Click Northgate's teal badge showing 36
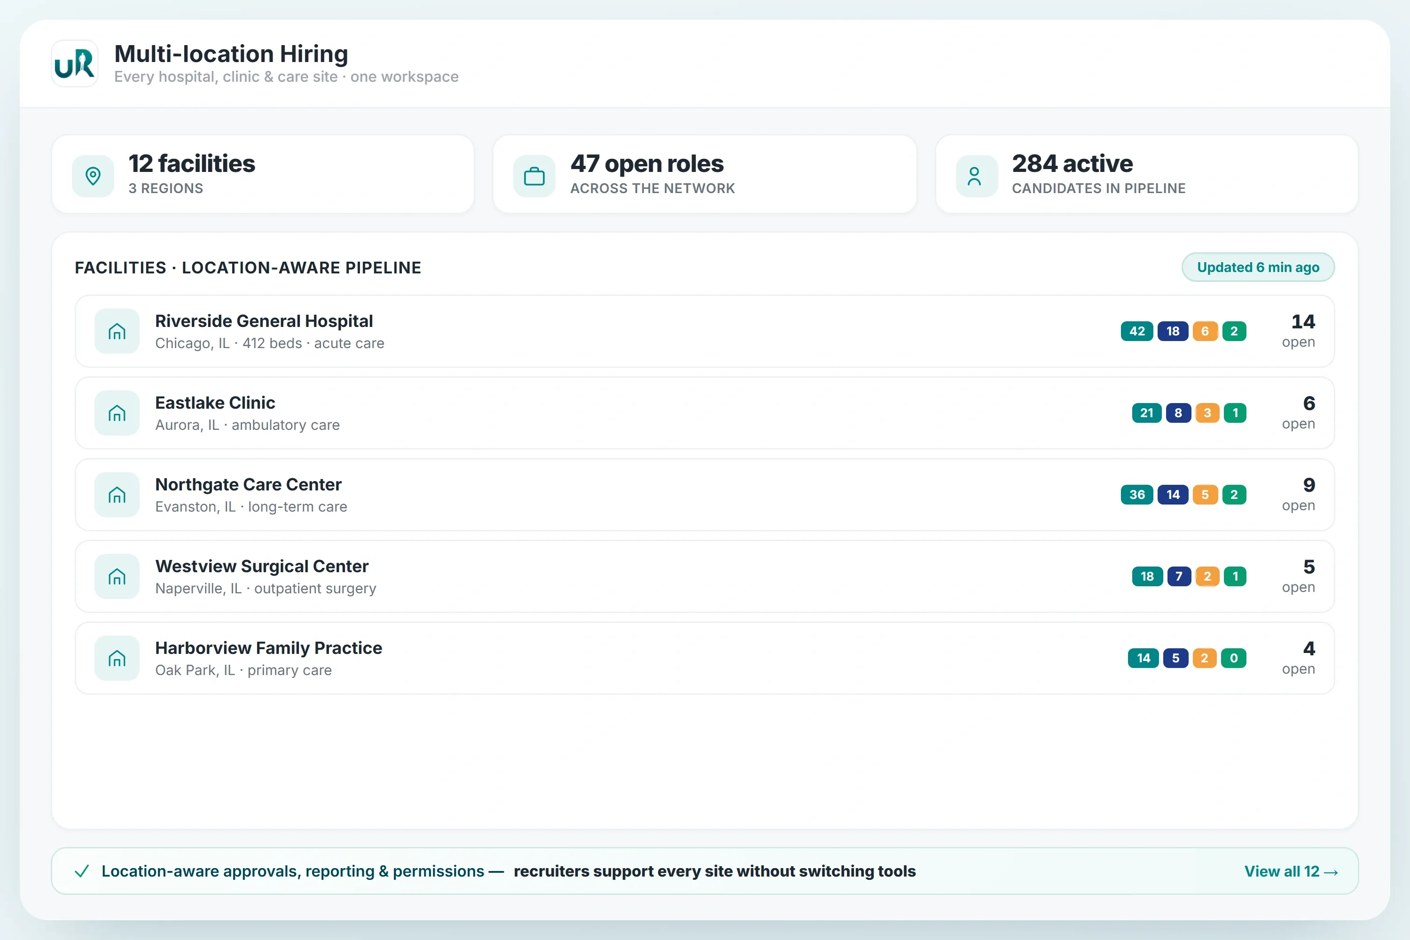The image size is (1410, 940). pyautogui.click(x=1137, y=495)
